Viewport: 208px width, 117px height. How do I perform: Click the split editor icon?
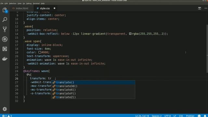(x=200, y=8)
